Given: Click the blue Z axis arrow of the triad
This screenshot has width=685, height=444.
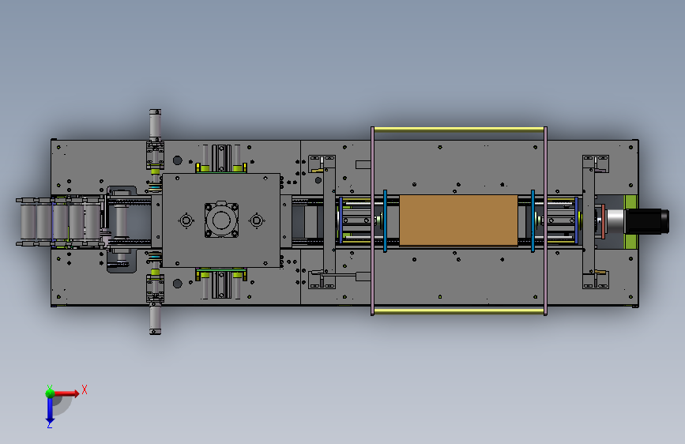Looking at the screenshot, I should (x=50, y=411).
